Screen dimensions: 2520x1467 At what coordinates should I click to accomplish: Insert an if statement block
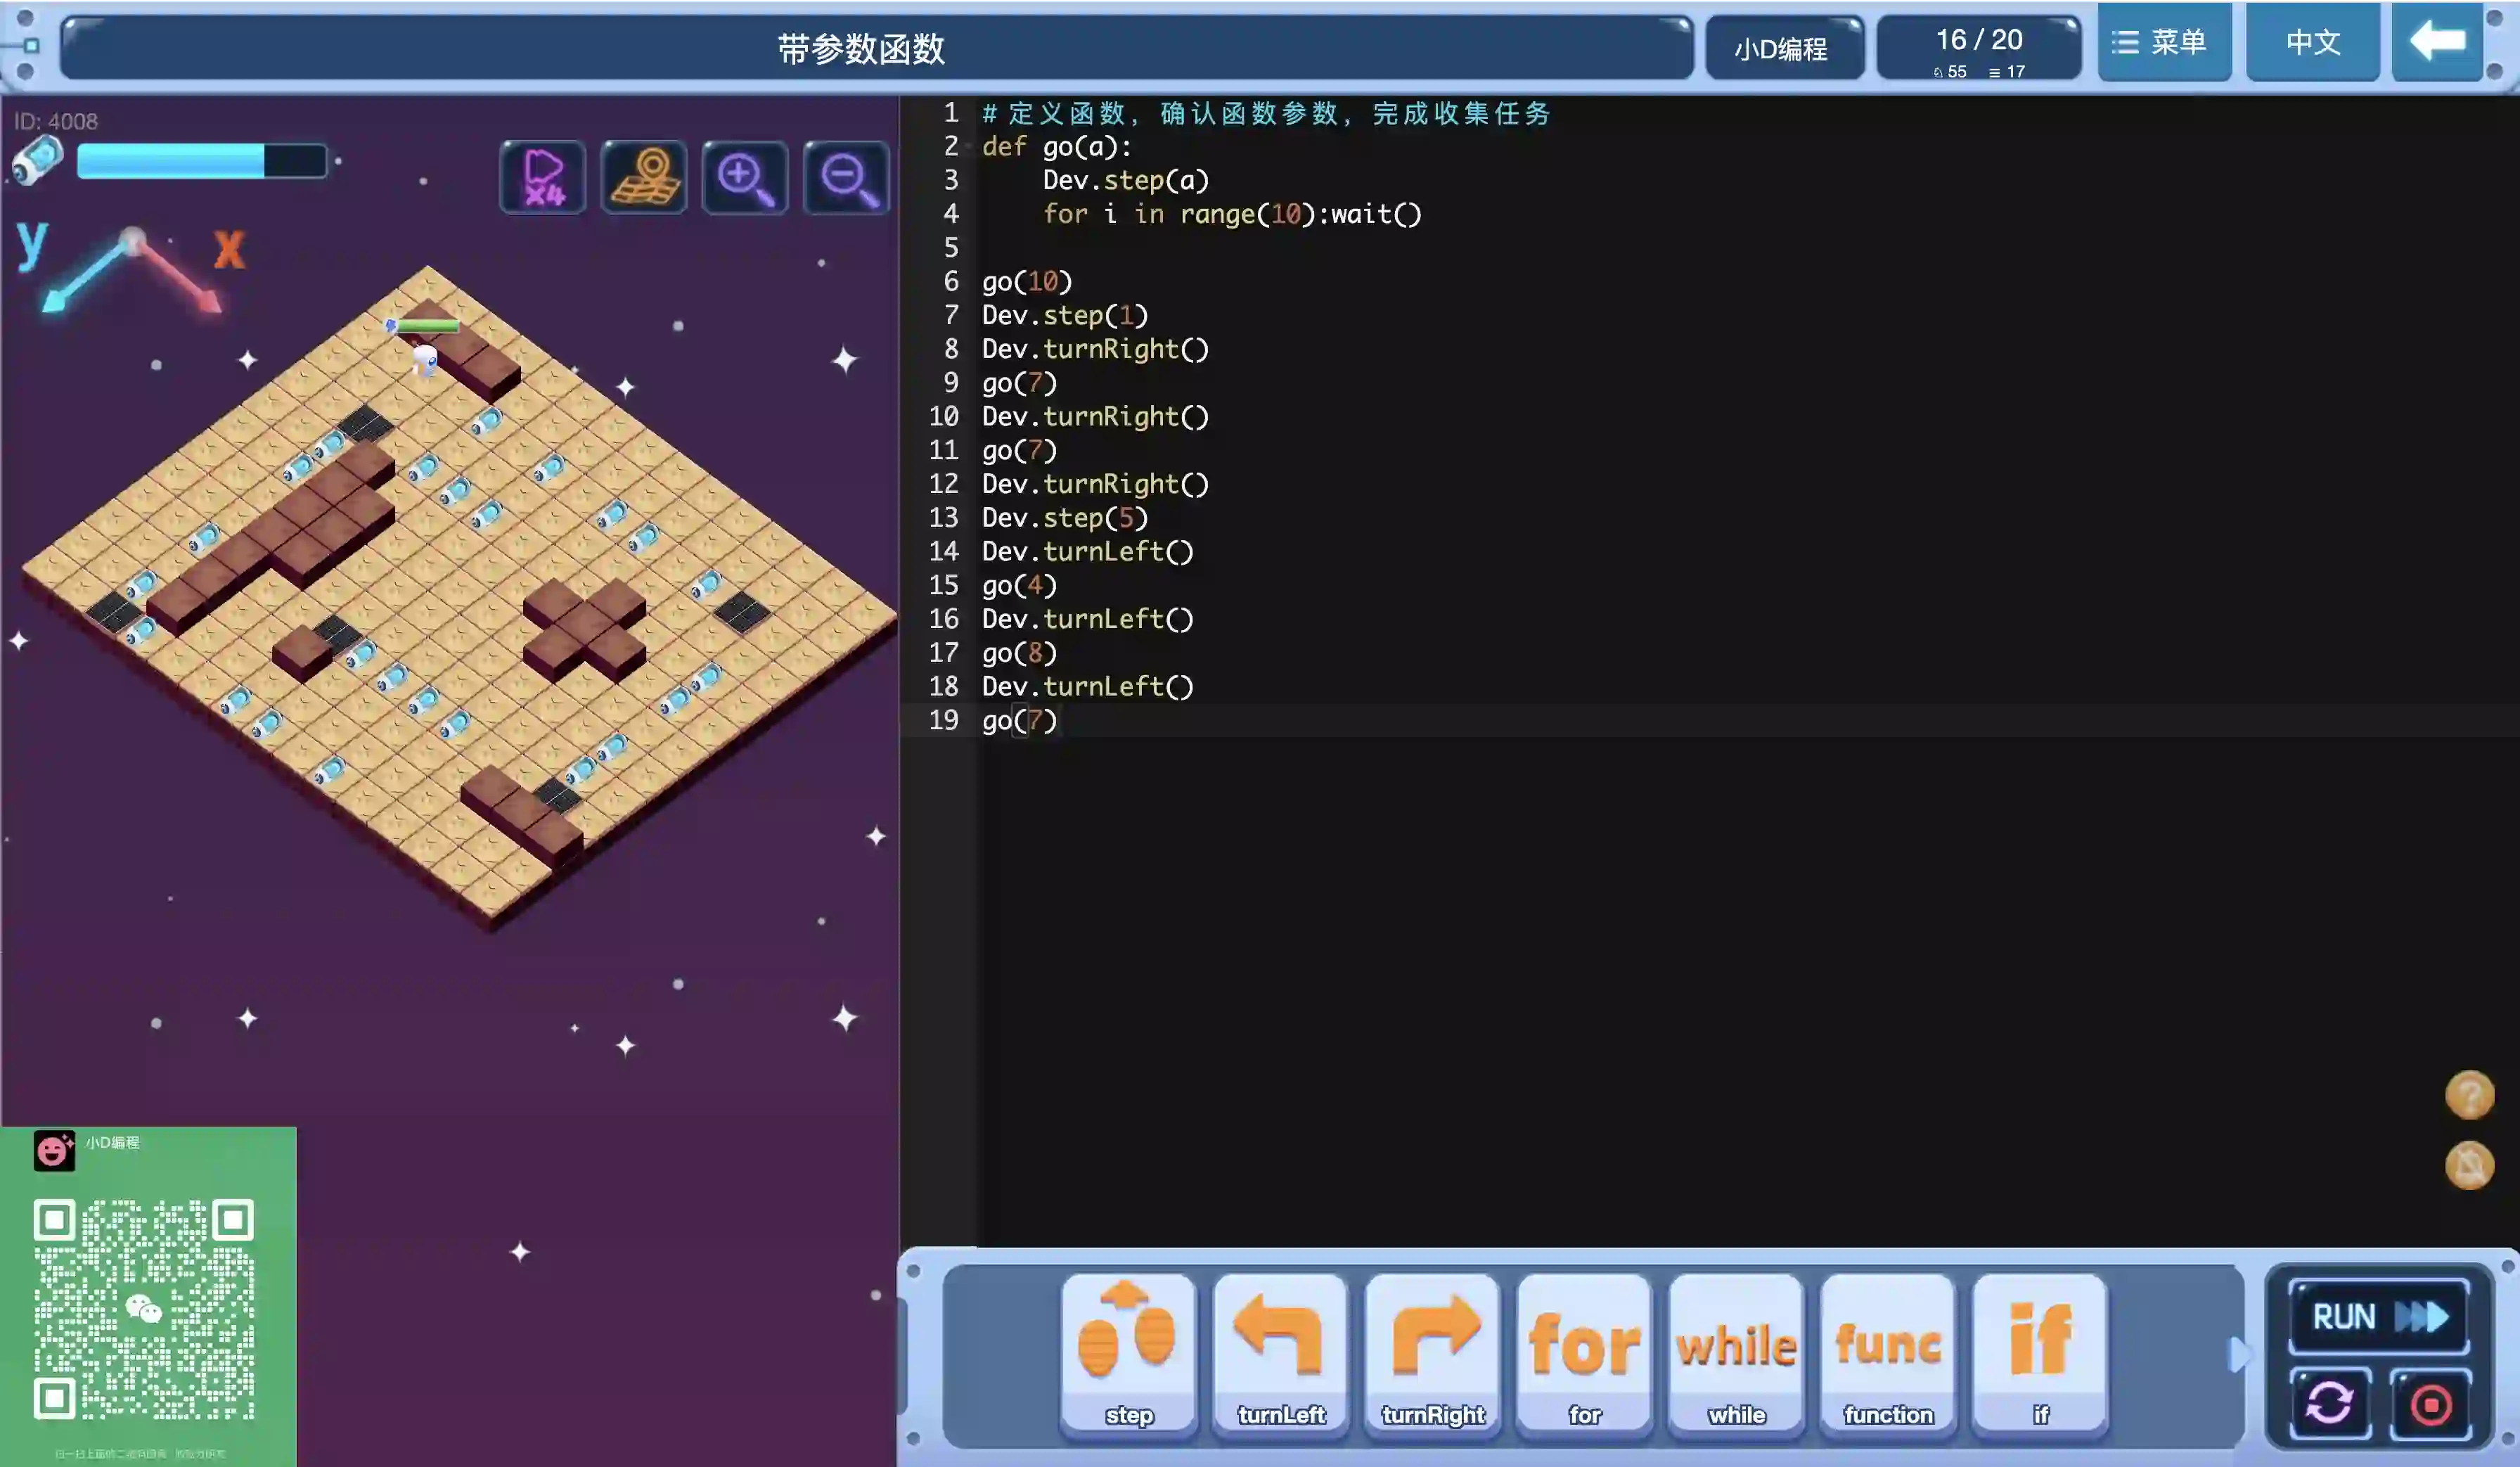click(x=2040, y=1352)
